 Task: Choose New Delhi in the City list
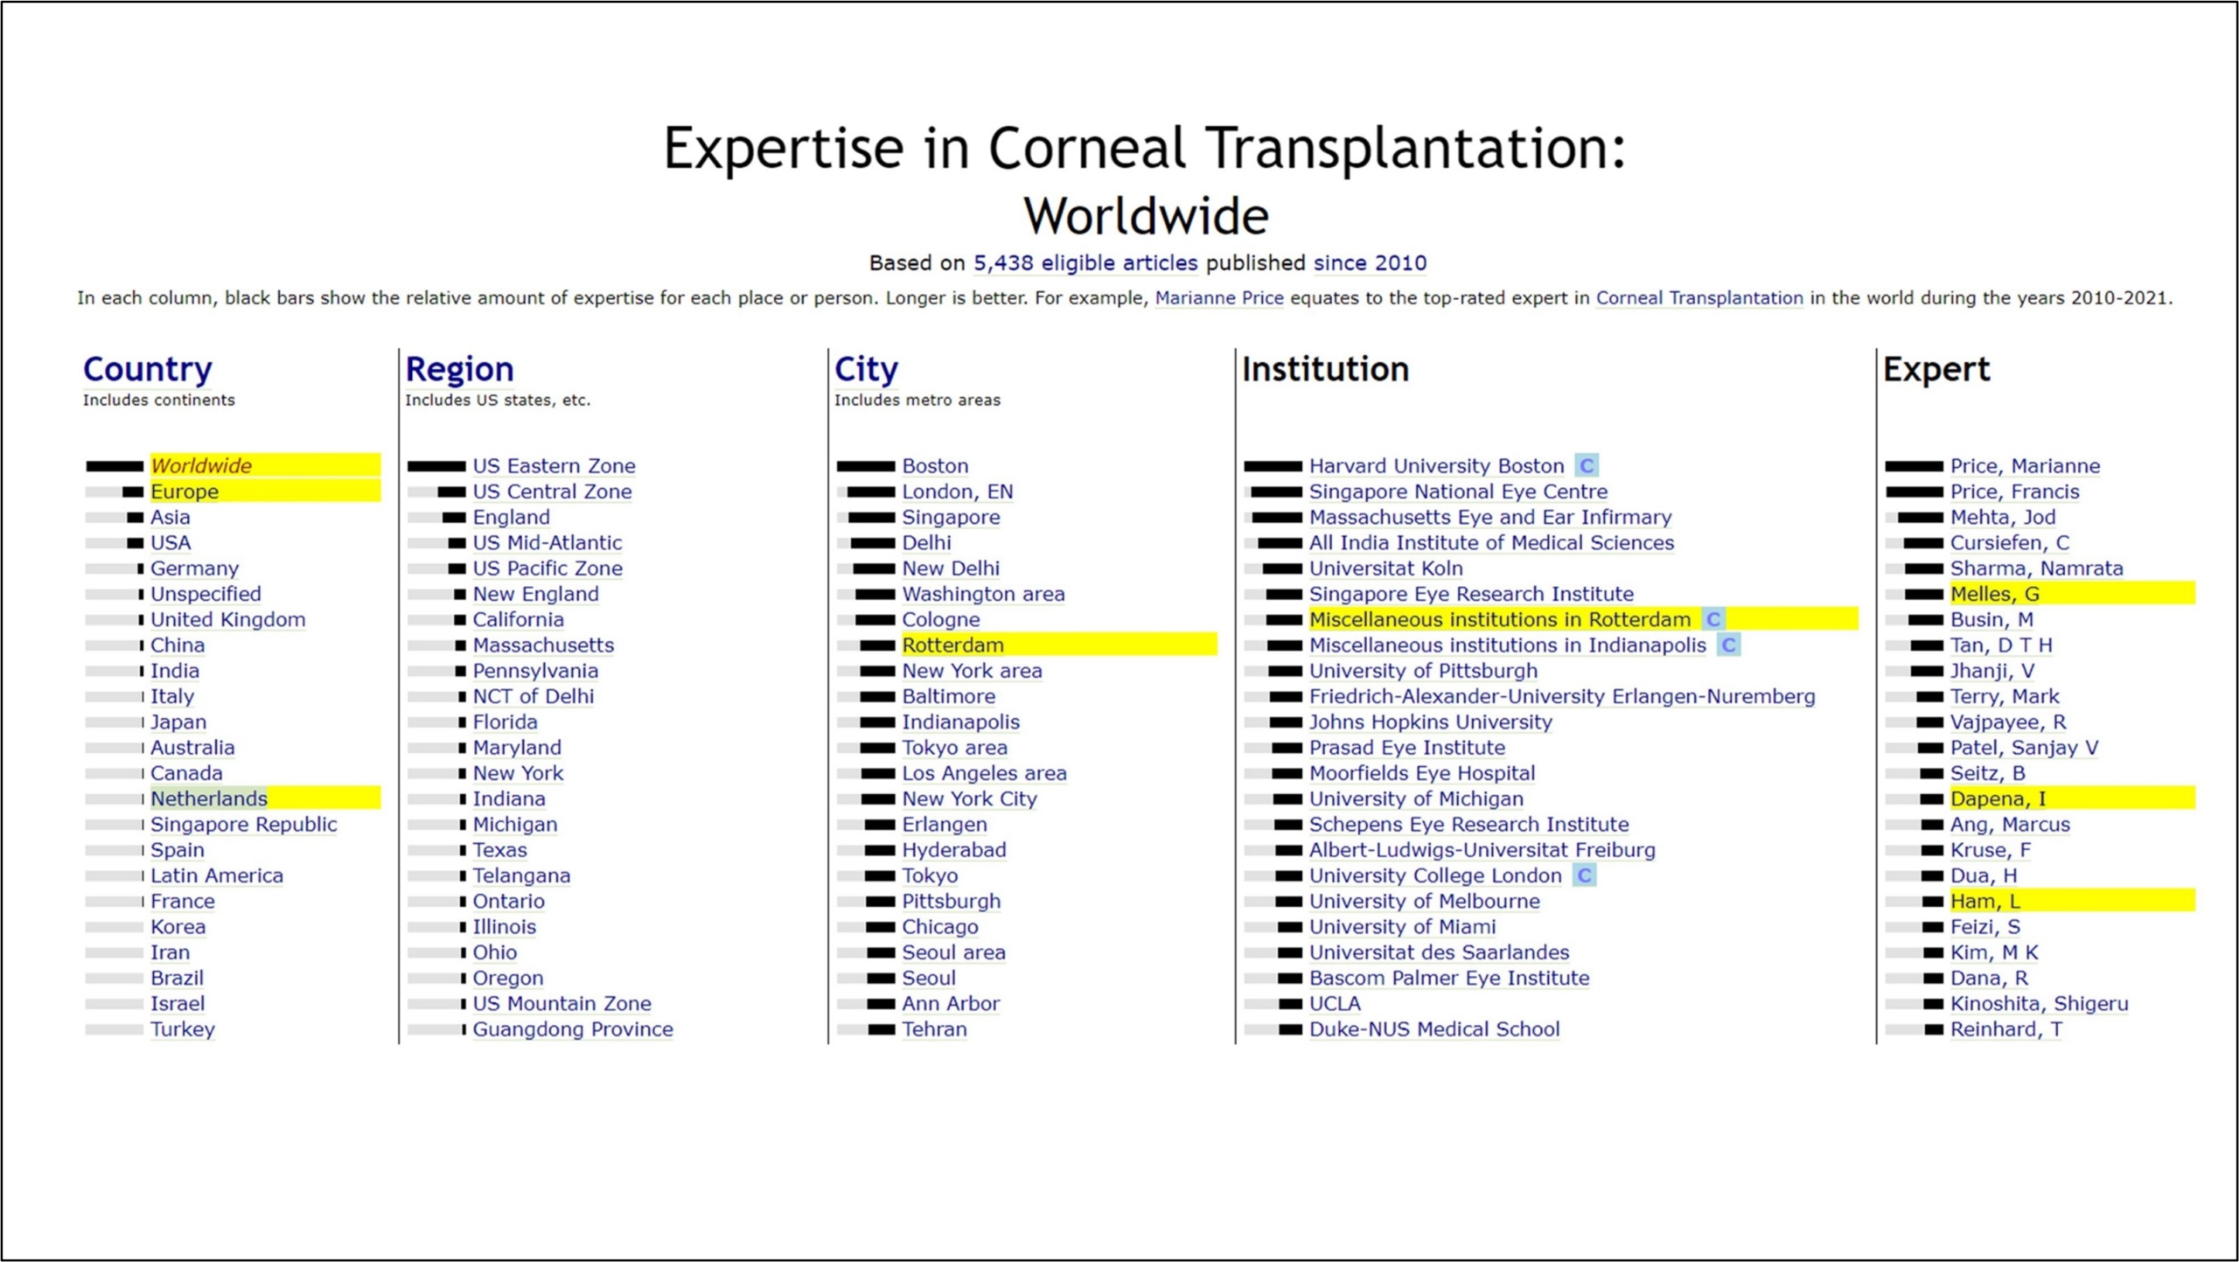click(x=951, y=568)
